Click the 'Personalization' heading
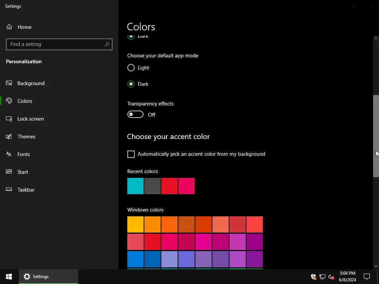 (x=24, y=62)
